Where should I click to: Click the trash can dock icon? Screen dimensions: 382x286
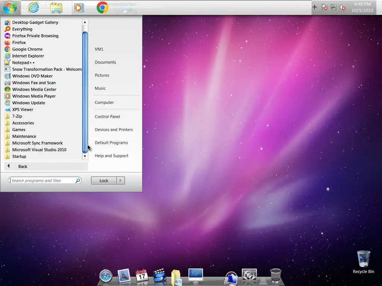tap(276, 276)
